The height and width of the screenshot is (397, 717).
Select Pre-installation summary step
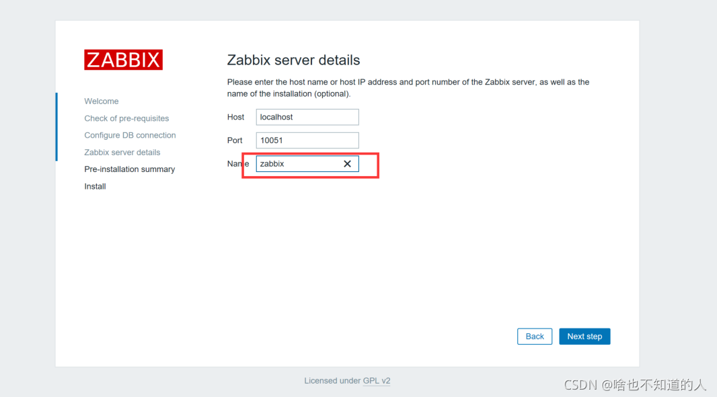coord(129,169)
